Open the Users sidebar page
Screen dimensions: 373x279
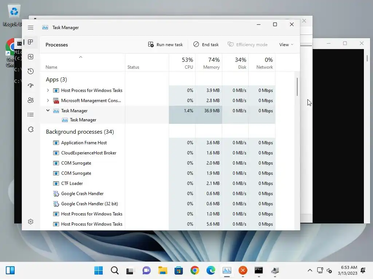point(31,100)
